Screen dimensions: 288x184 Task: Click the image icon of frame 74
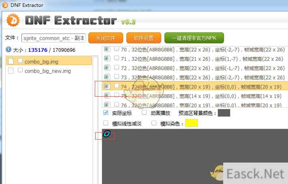pyautogui.click(x=107, y=87)
